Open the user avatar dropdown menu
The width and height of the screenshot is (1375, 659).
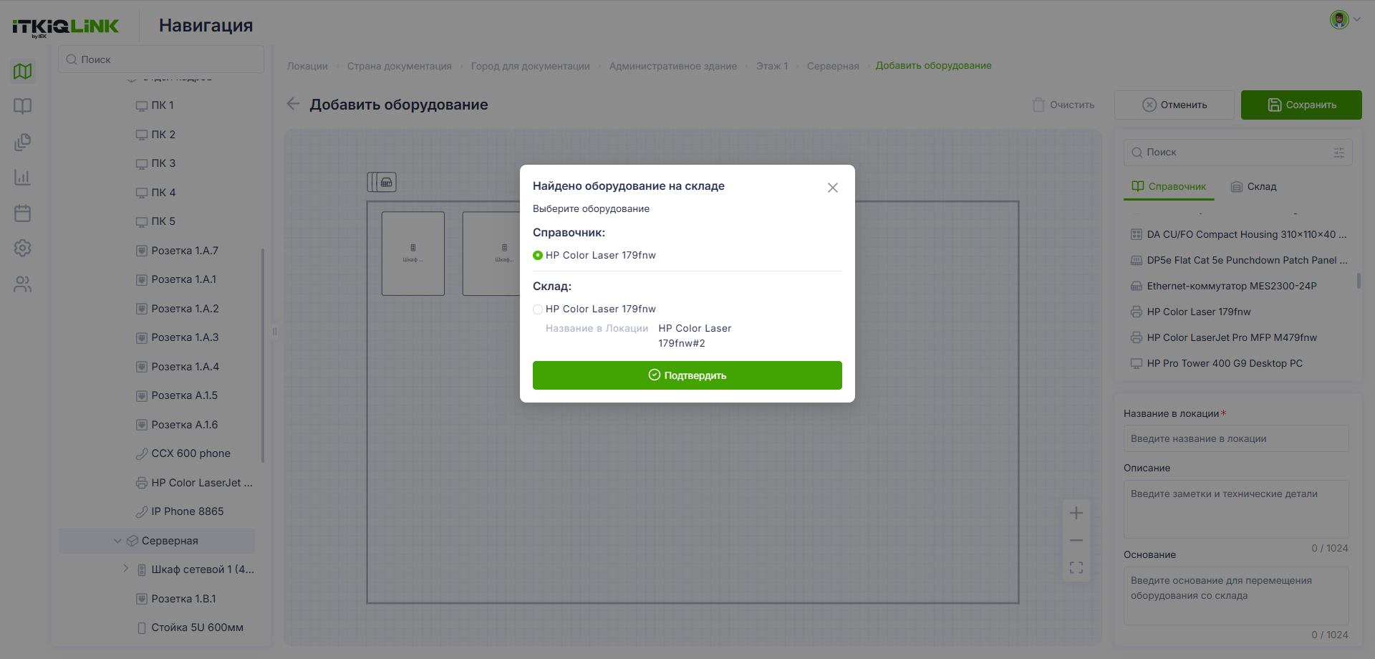click(1346, 19)
